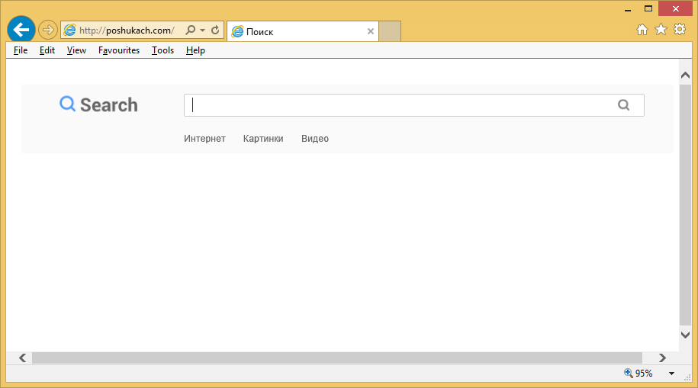Open the File menu
The width and height of the screenshot is (698, 388).
[21, 50]
